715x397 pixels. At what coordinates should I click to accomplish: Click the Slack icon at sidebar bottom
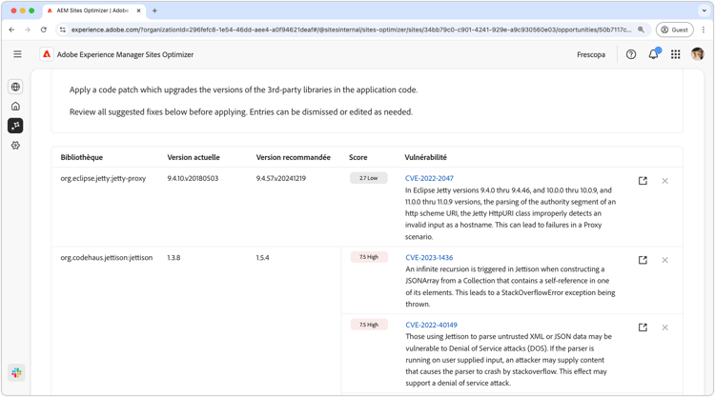[16, 373]
